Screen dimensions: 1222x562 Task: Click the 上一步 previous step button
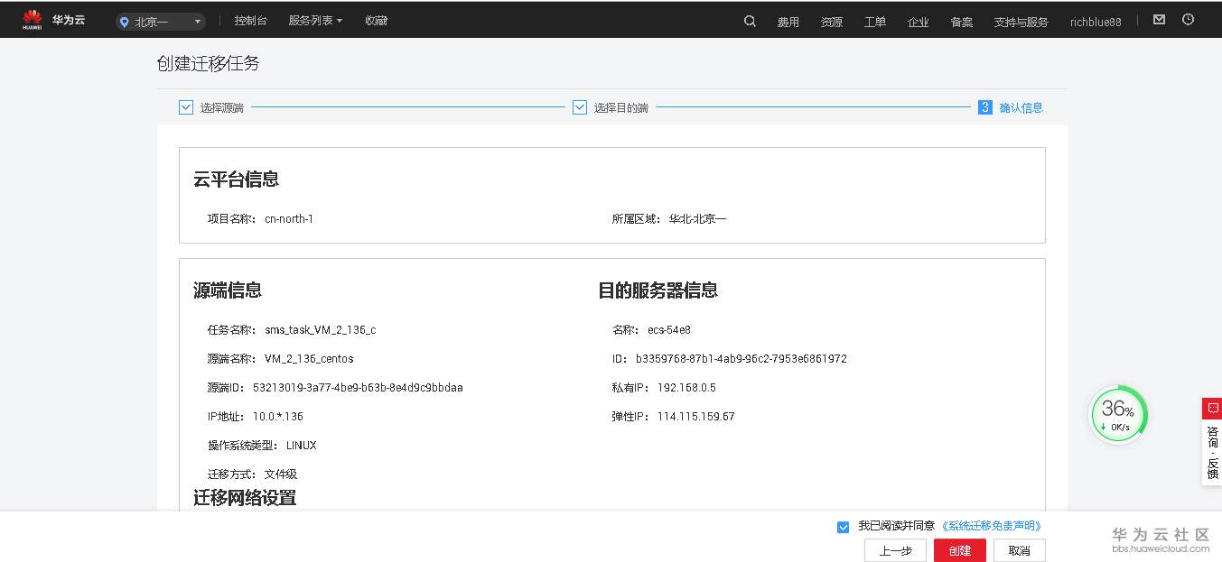895,550
